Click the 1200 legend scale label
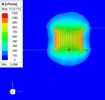This screenshot has width=105, height=100. click(15, 13)
